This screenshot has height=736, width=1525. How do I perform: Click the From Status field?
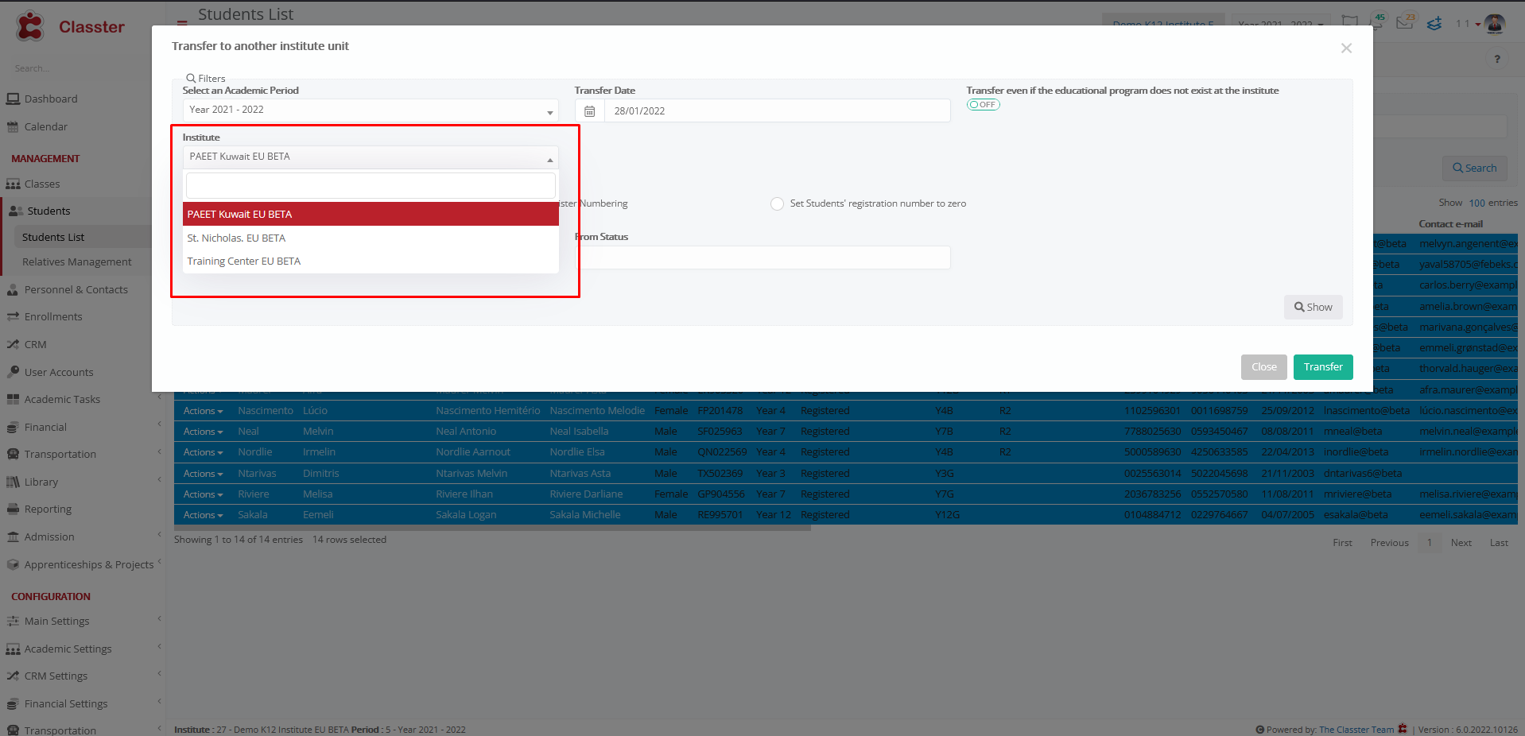click(763, 258)
